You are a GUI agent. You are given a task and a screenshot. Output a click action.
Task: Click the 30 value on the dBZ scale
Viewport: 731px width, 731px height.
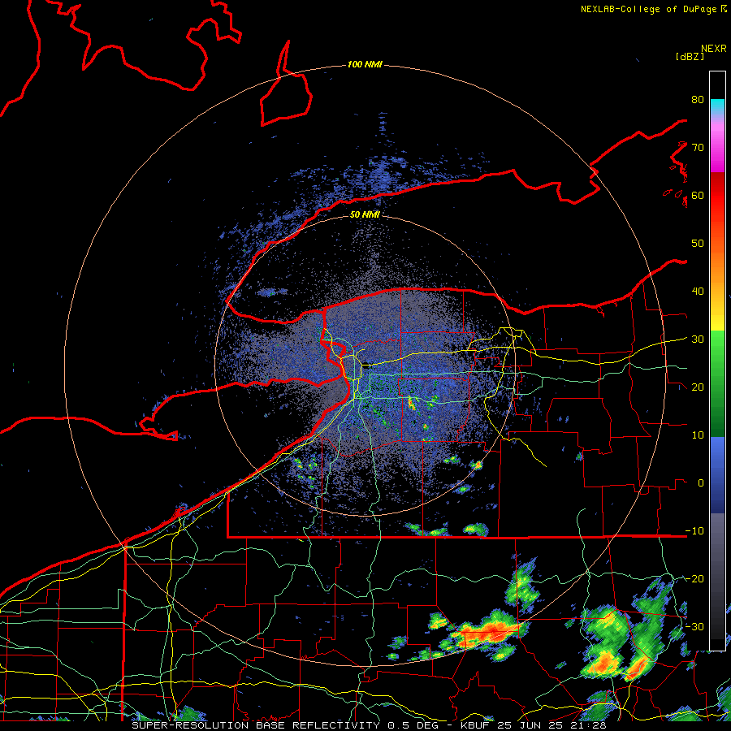point(698,340)
